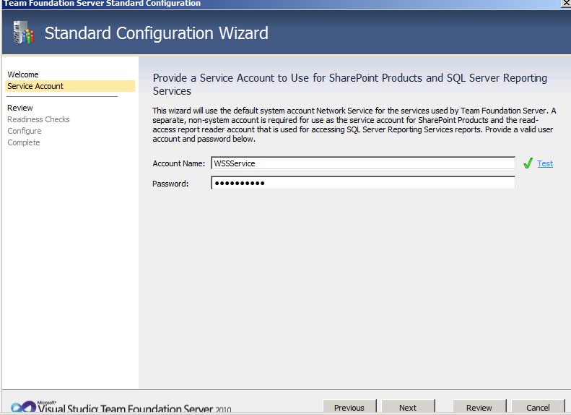Select the Configure step
The height and width of the screenshot is (415, 571).
pyautogui.click(x=25, y=131)
